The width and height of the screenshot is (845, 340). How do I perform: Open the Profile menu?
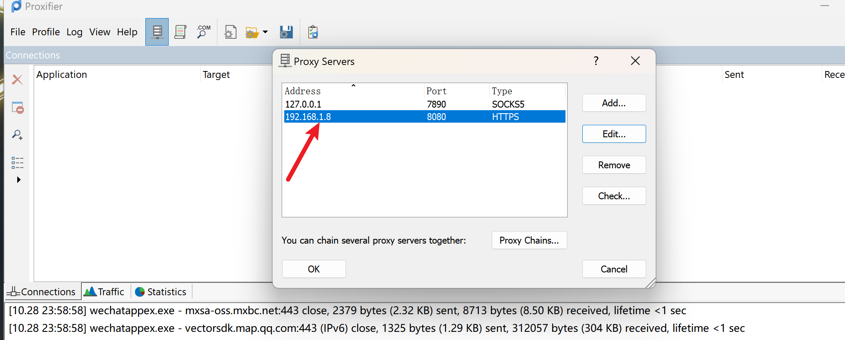[x=46, y=32]
